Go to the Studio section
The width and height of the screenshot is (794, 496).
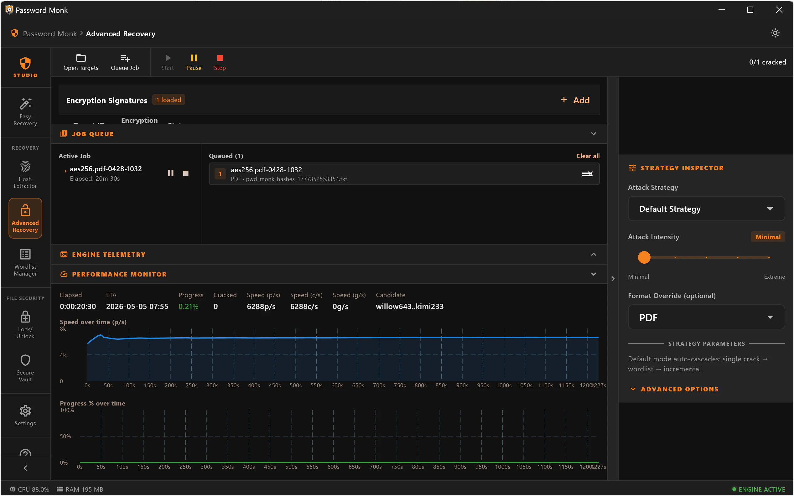25,67
